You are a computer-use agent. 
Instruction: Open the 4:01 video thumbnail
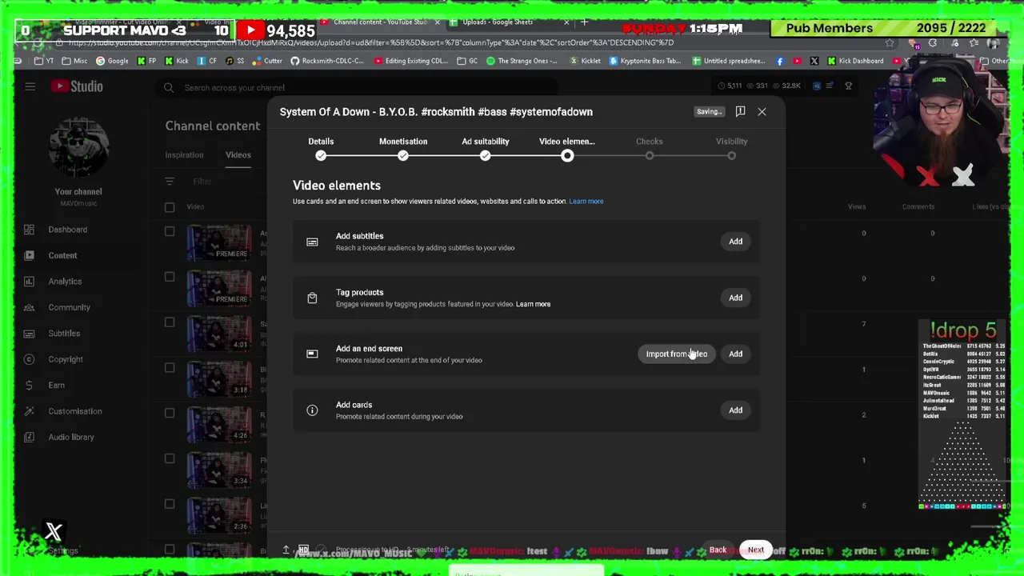218,334
